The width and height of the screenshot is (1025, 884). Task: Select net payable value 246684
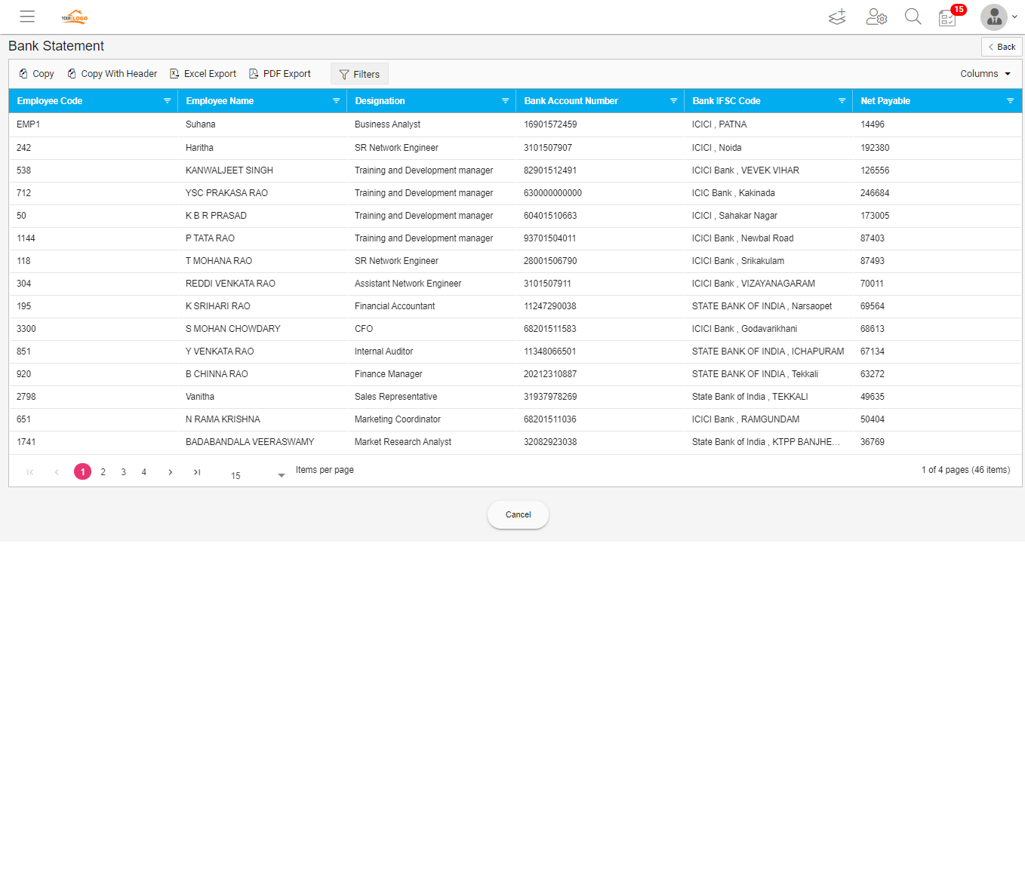pyautogui.click(x=875, y=193)
